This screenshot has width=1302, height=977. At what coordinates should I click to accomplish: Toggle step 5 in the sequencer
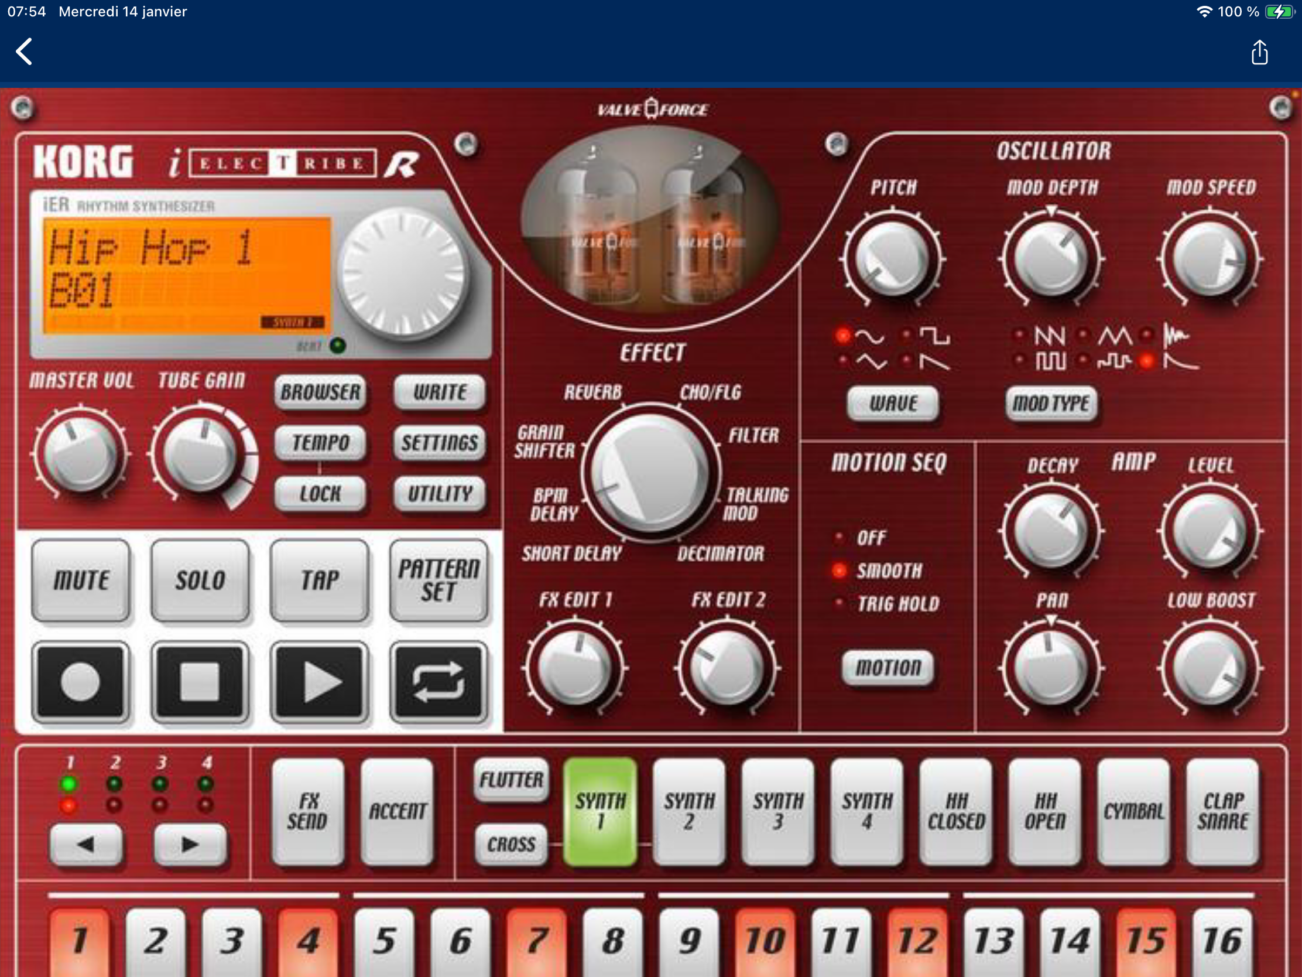click(385, 941)
